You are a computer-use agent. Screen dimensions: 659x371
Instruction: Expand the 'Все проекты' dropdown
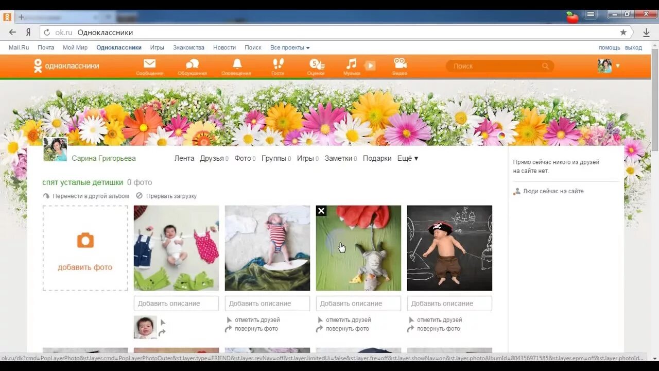click(x=290, y=47)
